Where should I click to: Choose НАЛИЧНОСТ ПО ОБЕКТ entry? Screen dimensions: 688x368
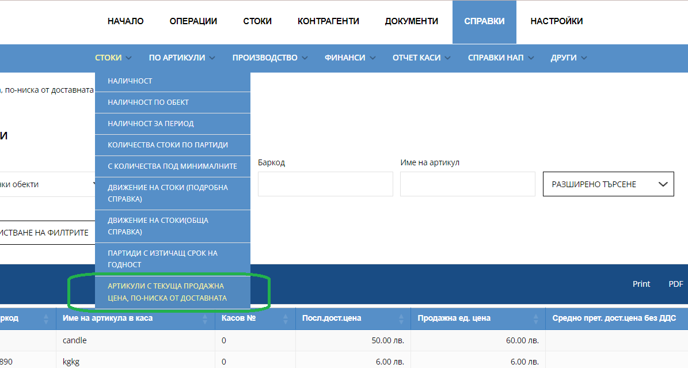point(173,103)
